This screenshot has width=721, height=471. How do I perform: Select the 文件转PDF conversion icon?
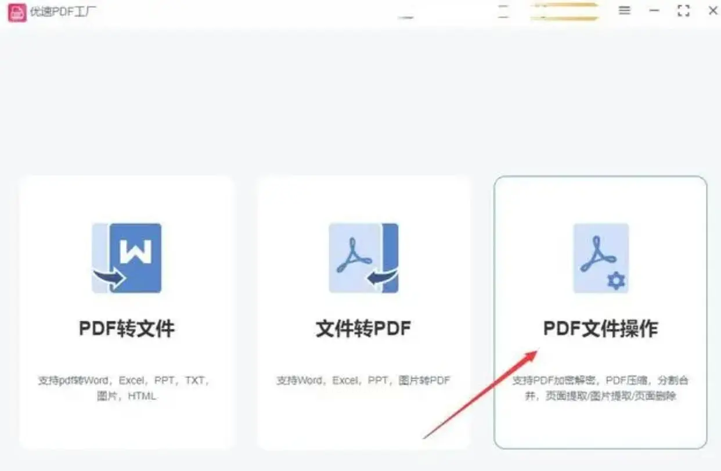pos(364,258)
